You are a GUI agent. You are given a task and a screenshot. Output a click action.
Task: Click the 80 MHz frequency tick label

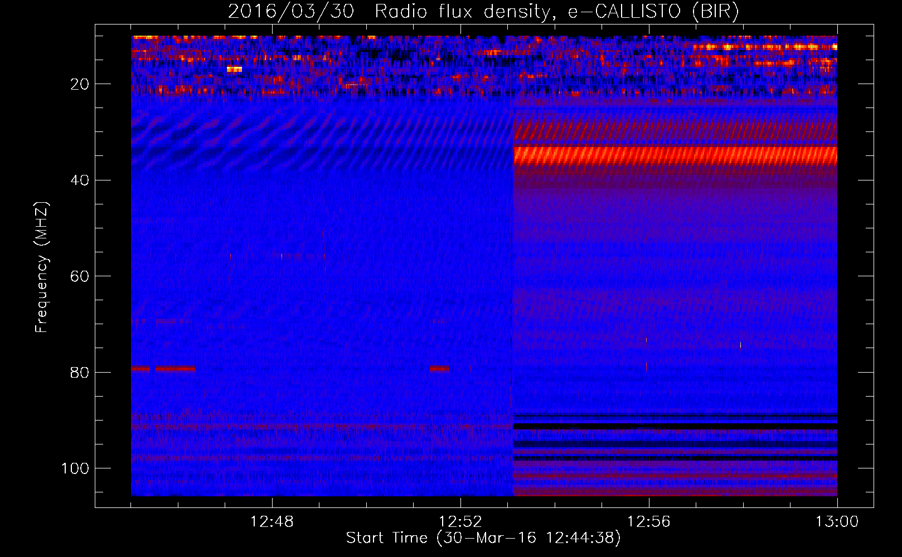80,372
